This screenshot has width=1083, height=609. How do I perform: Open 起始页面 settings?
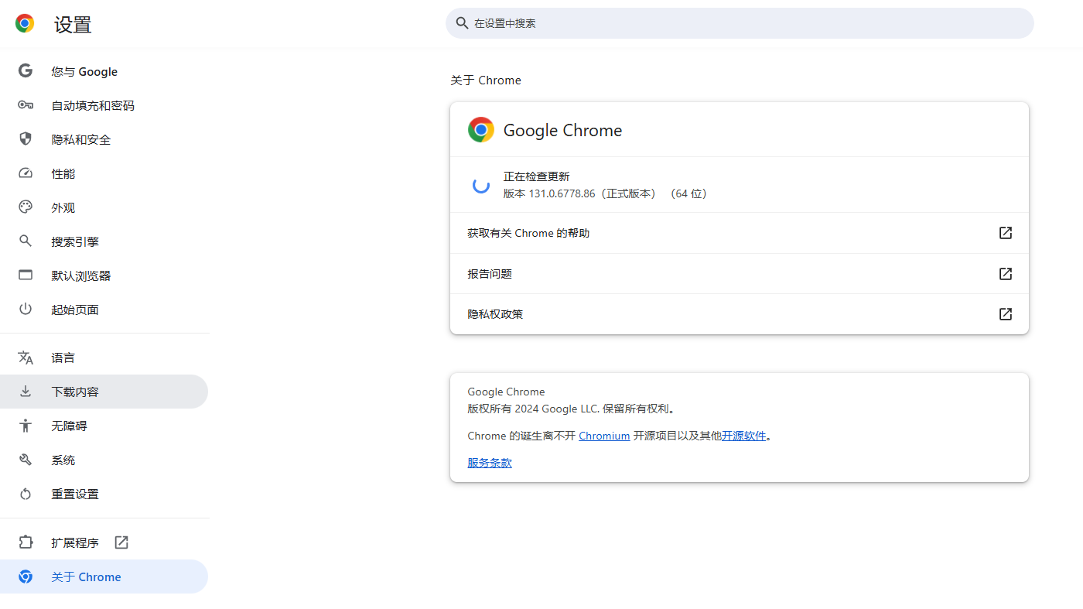tap(104, 310)
